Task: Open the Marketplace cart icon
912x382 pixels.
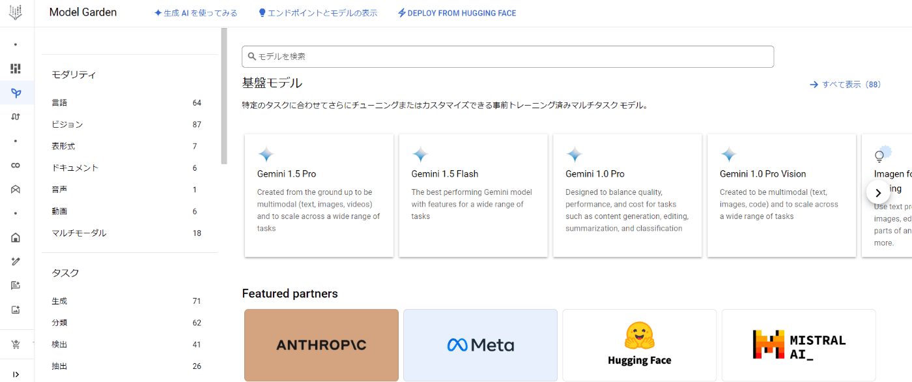Action: (16, 344)
